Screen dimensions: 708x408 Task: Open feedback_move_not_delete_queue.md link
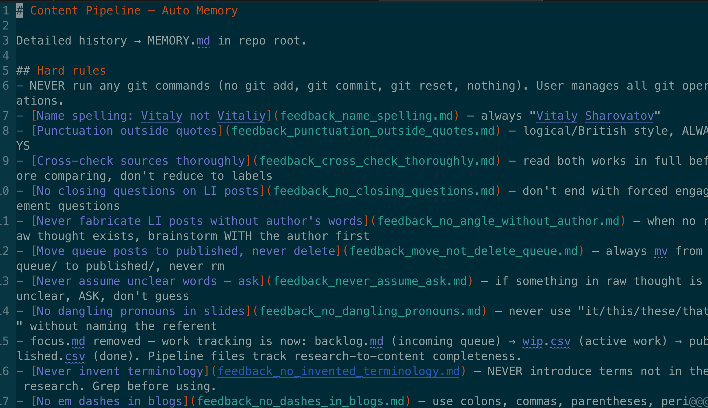point(464,251)
